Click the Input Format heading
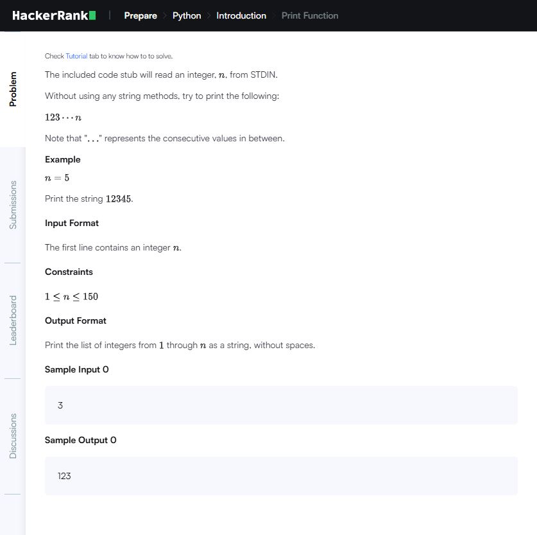The height and width of the screenshot is (535, 537). pyautogui.click(x=72, y=223)
